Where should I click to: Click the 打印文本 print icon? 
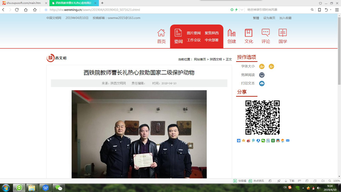coord(262,83)
